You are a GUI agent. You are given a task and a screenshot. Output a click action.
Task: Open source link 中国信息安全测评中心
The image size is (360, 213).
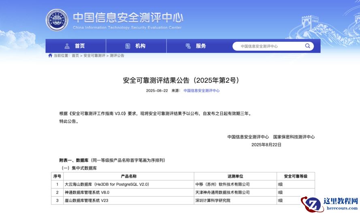point(201,90)
